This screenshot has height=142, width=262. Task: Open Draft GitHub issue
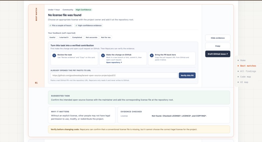coord(217,54)
